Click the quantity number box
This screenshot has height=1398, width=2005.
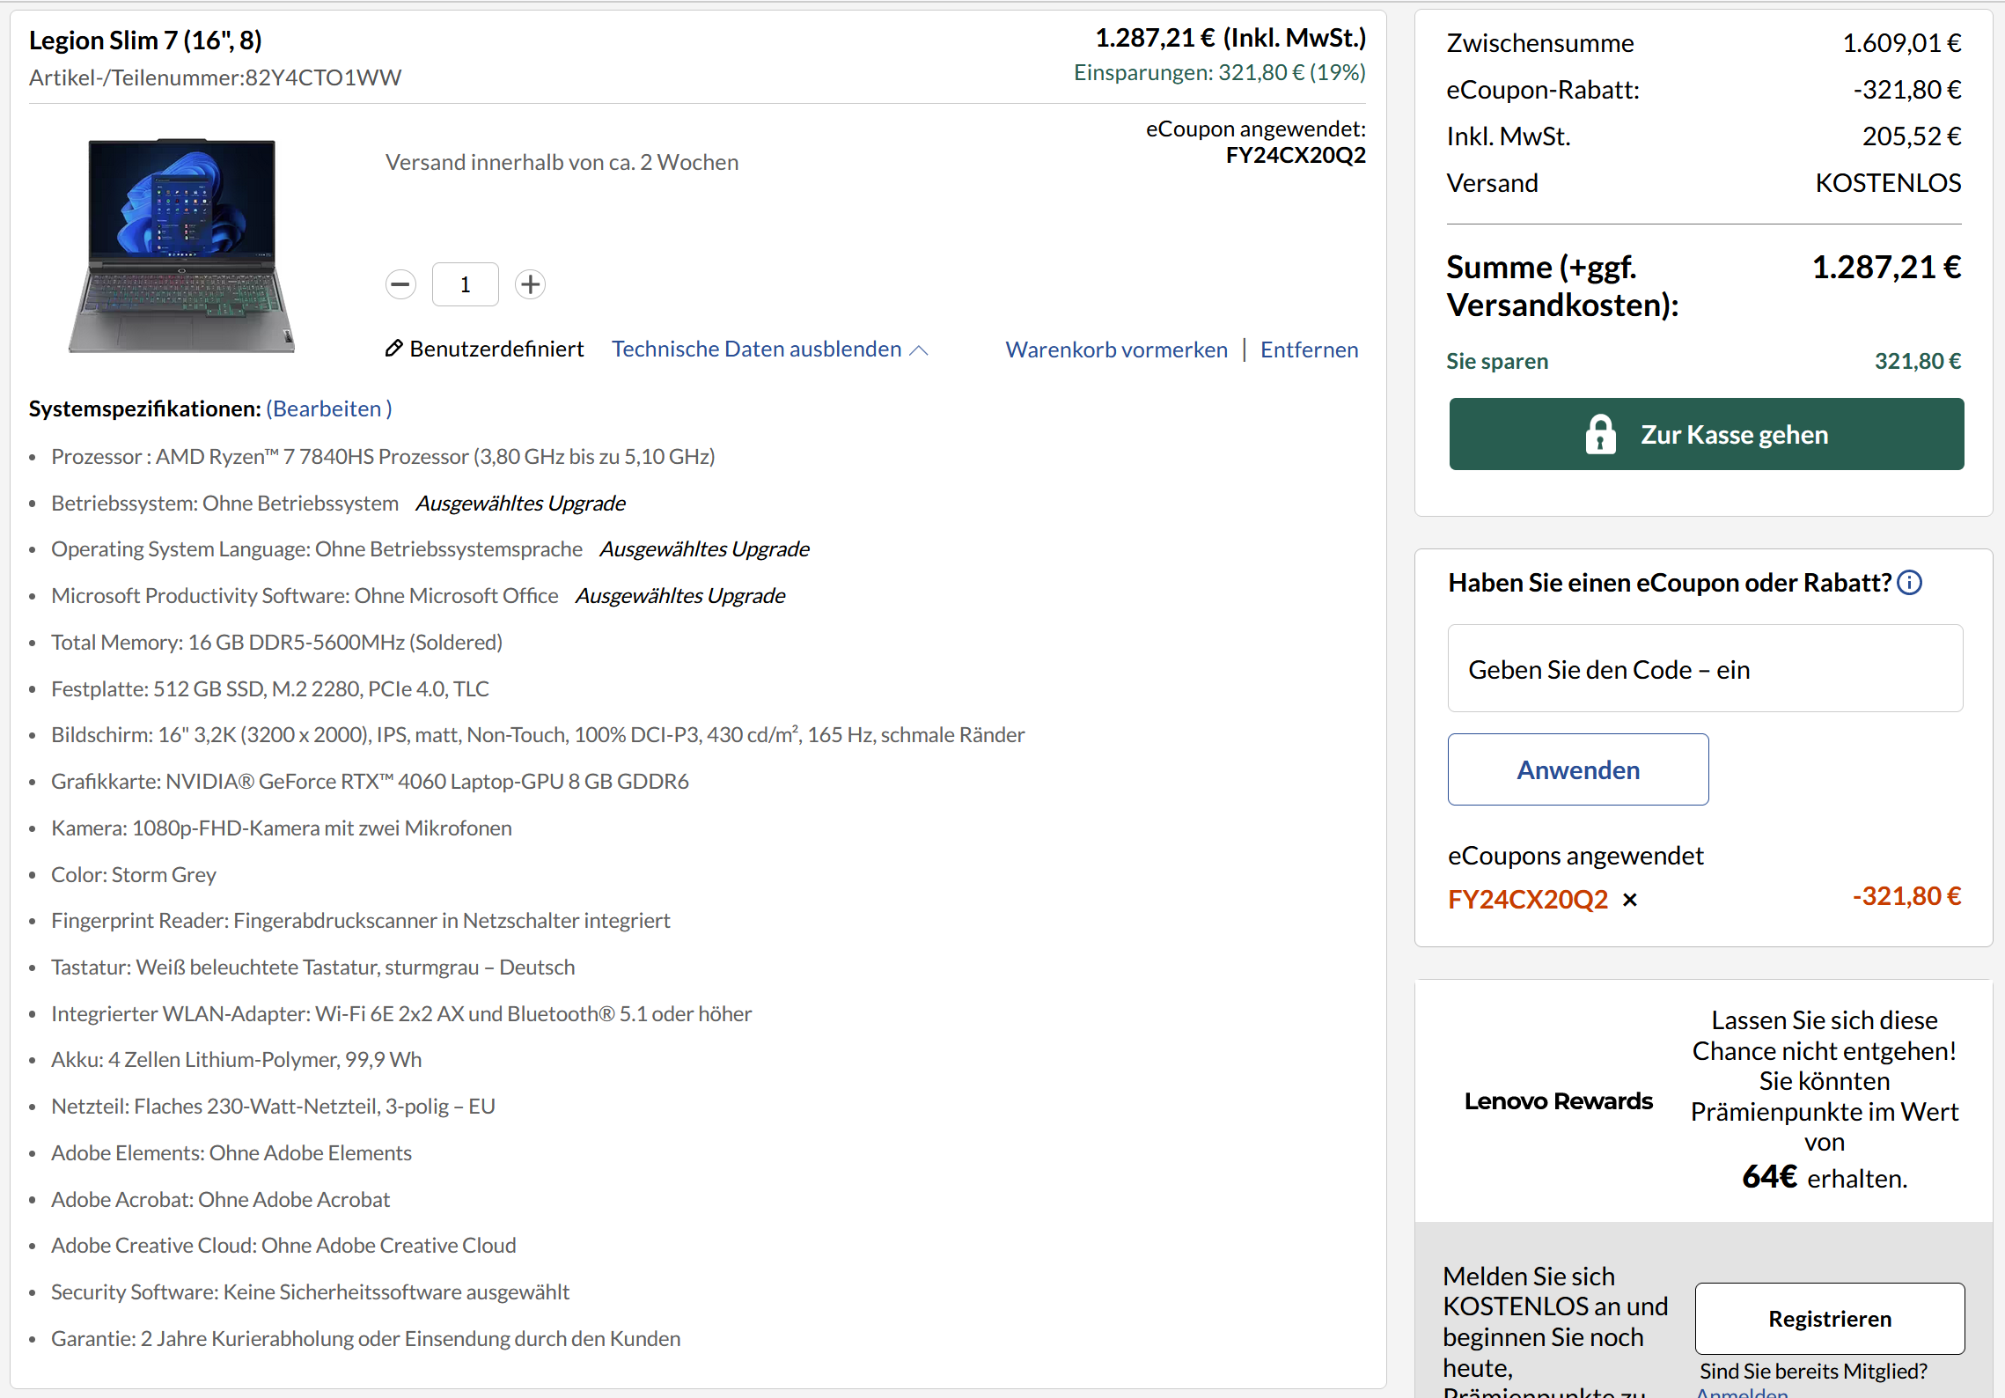[x=465, y=284]
